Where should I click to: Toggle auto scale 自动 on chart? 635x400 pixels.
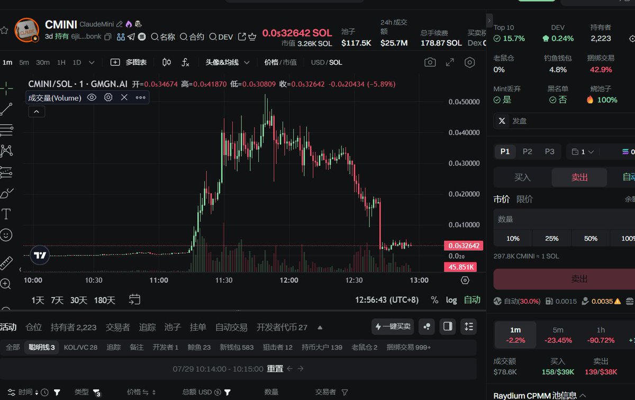pos(472,300)
